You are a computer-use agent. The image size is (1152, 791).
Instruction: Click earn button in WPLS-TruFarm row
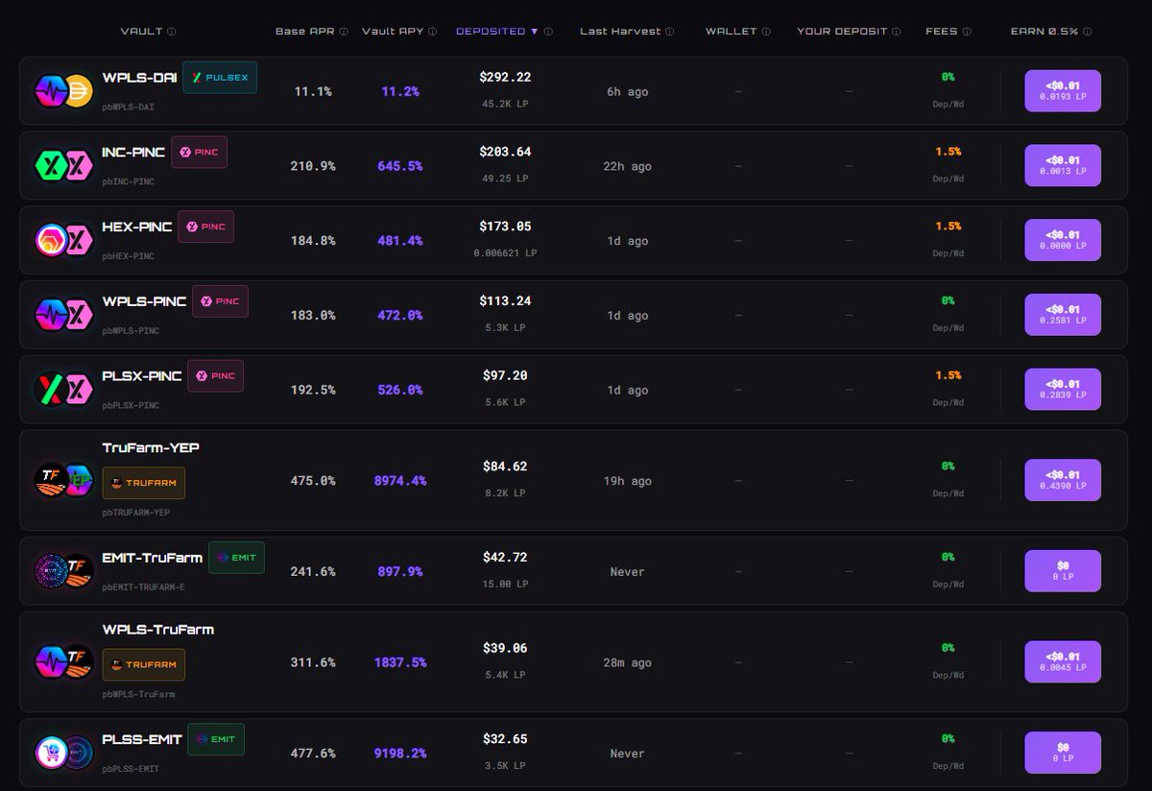(x=1063, y=662)
